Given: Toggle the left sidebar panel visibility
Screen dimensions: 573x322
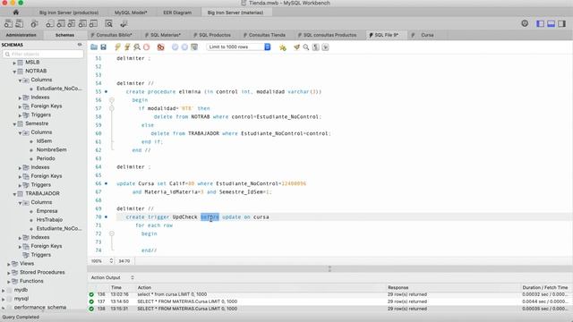Looking at the screenshot, I should point(540,24).
